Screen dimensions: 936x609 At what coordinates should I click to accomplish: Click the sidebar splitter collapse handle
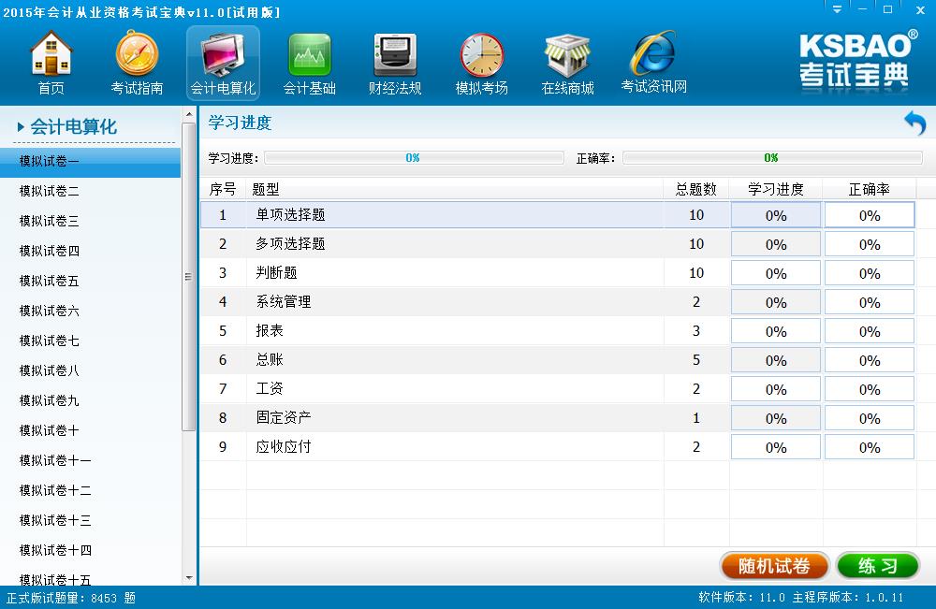(188, 276)
